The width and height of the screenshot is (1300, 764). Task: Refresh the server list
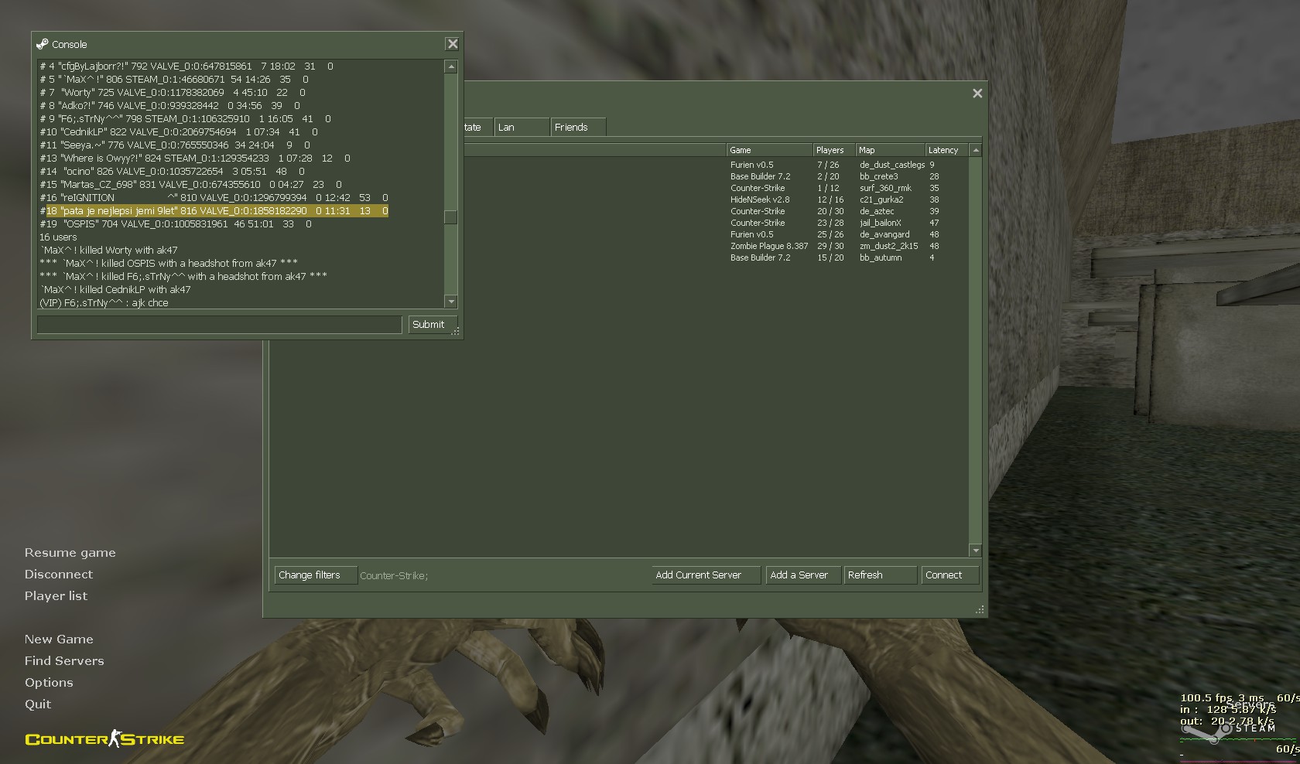click(x=880, y=575)
